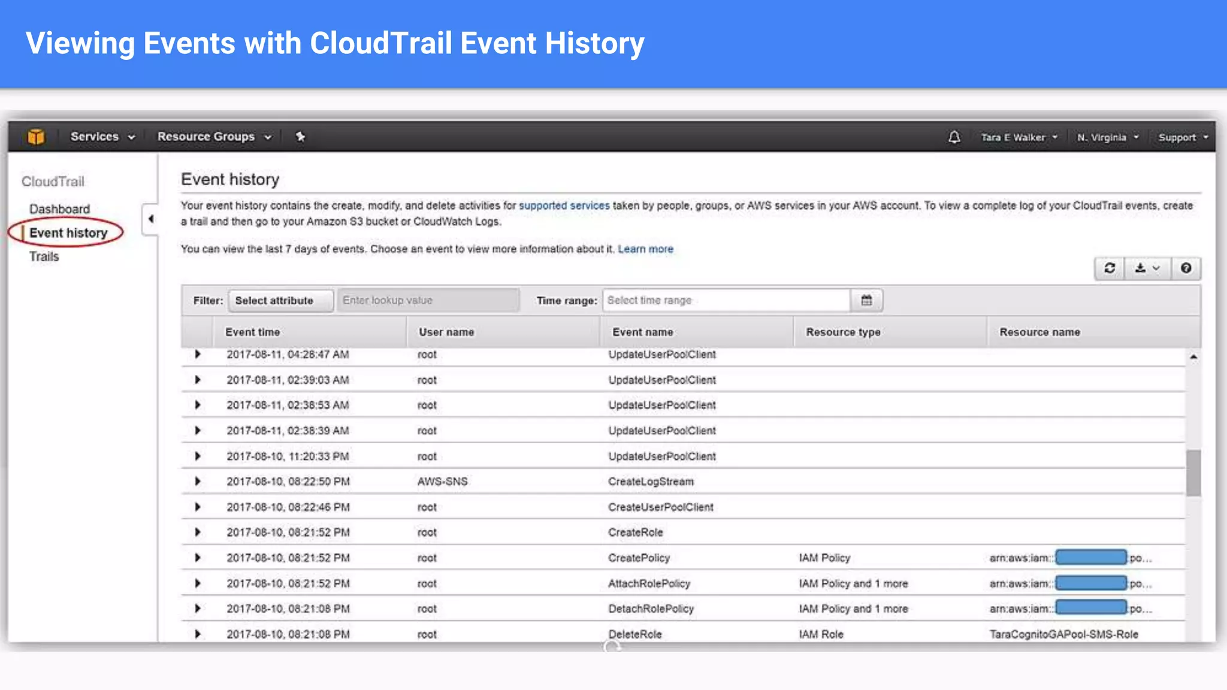Click the AWS cube logo icon
Viewport: 1227px width, 690px height.
[36, 137]
